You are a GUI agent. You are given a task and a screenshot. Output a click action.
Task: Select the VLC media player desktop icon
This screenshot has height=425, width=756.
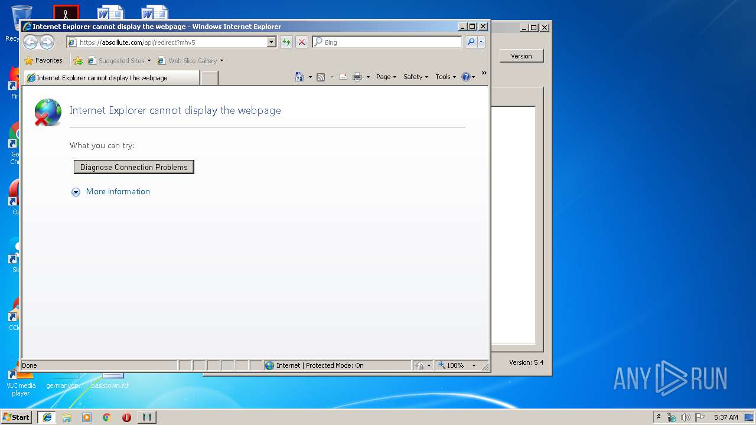point(20,384)
